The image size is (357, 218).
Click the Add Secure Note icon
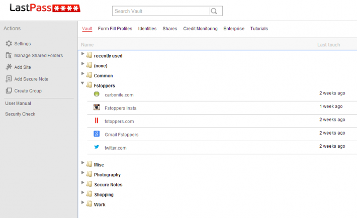[x=9, y=79]
